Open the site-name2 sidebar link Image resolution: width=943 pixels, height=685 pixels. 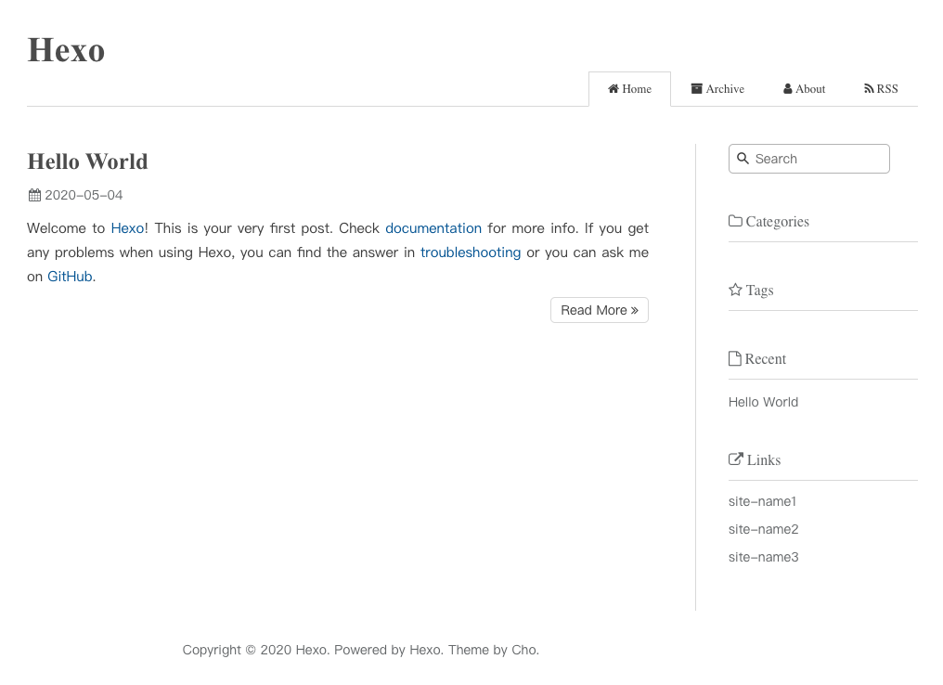763,529
